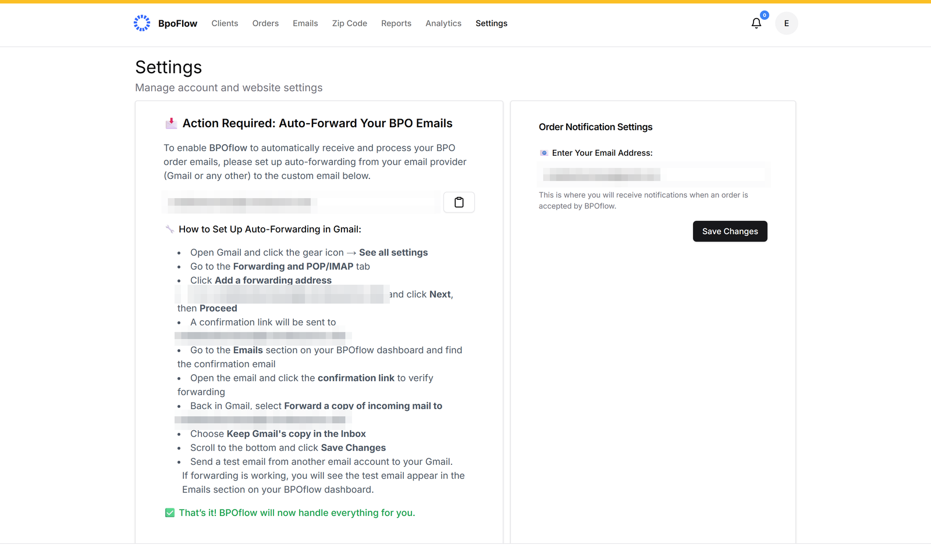Open the Analytics page
The height and width of the screenshot is (552, 931).
point(443,23)
